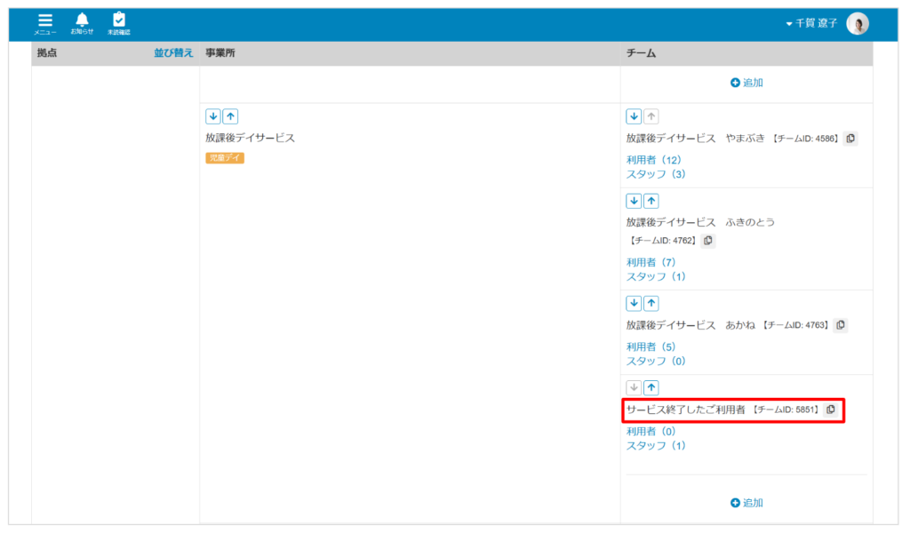Move やまぶき team down
910x533 pixels.
click(634, 116)
